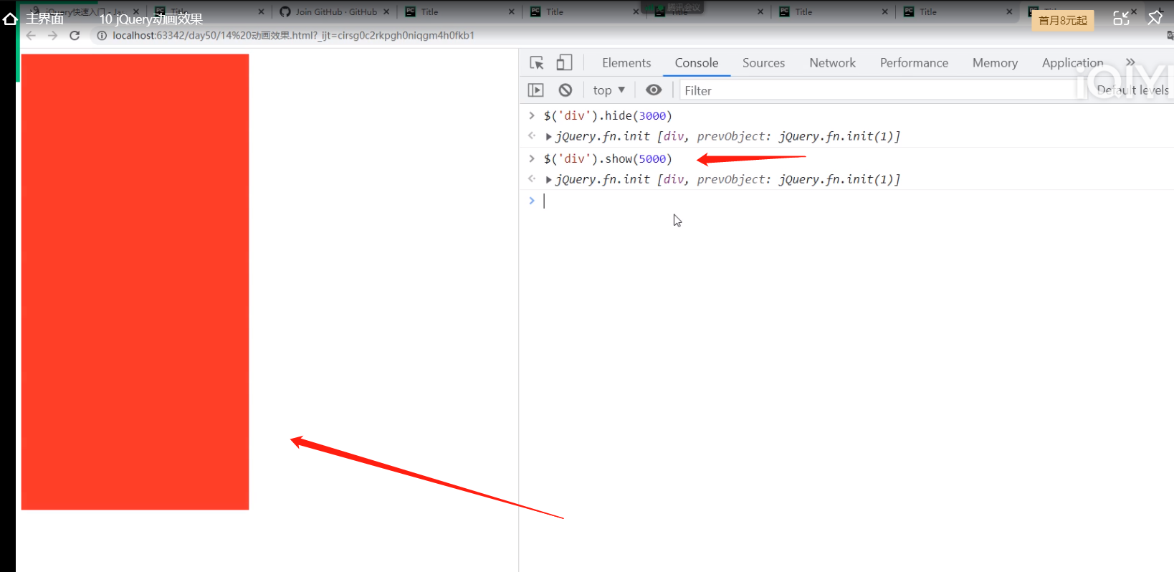Toggle the device toolbar in DevTools
Screen dimensions: 1174x572
pos(565,63)
